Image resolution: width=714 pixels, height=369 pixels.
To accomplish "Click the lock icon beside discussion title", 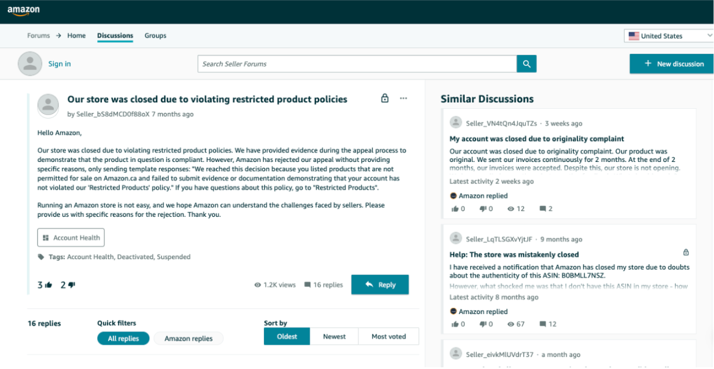I will tap(385, 98).
